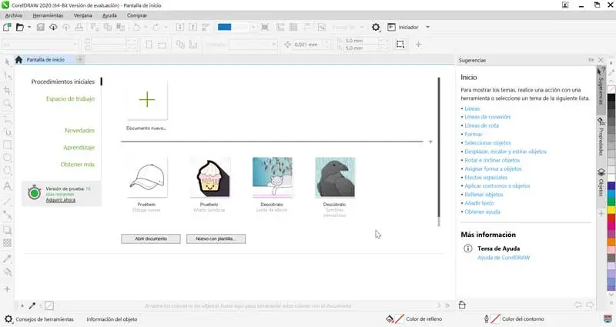Click the Consejos de herramientas gear icon
616x327 pixels.
(8, 319)
